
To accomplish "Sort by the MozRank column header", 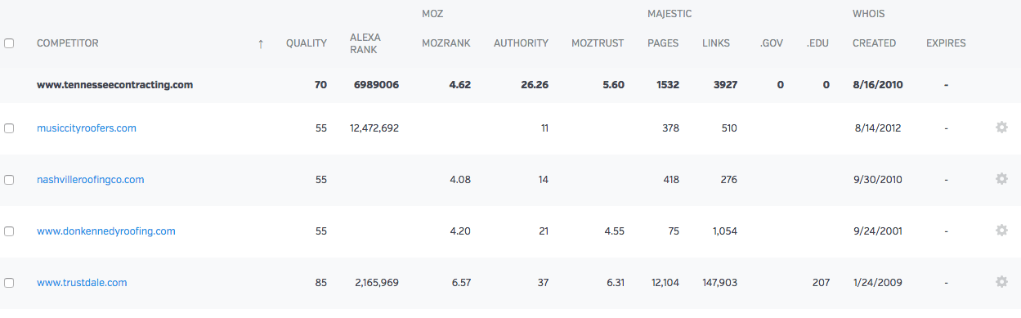I will pyautogui.click(x=446, y=43).
